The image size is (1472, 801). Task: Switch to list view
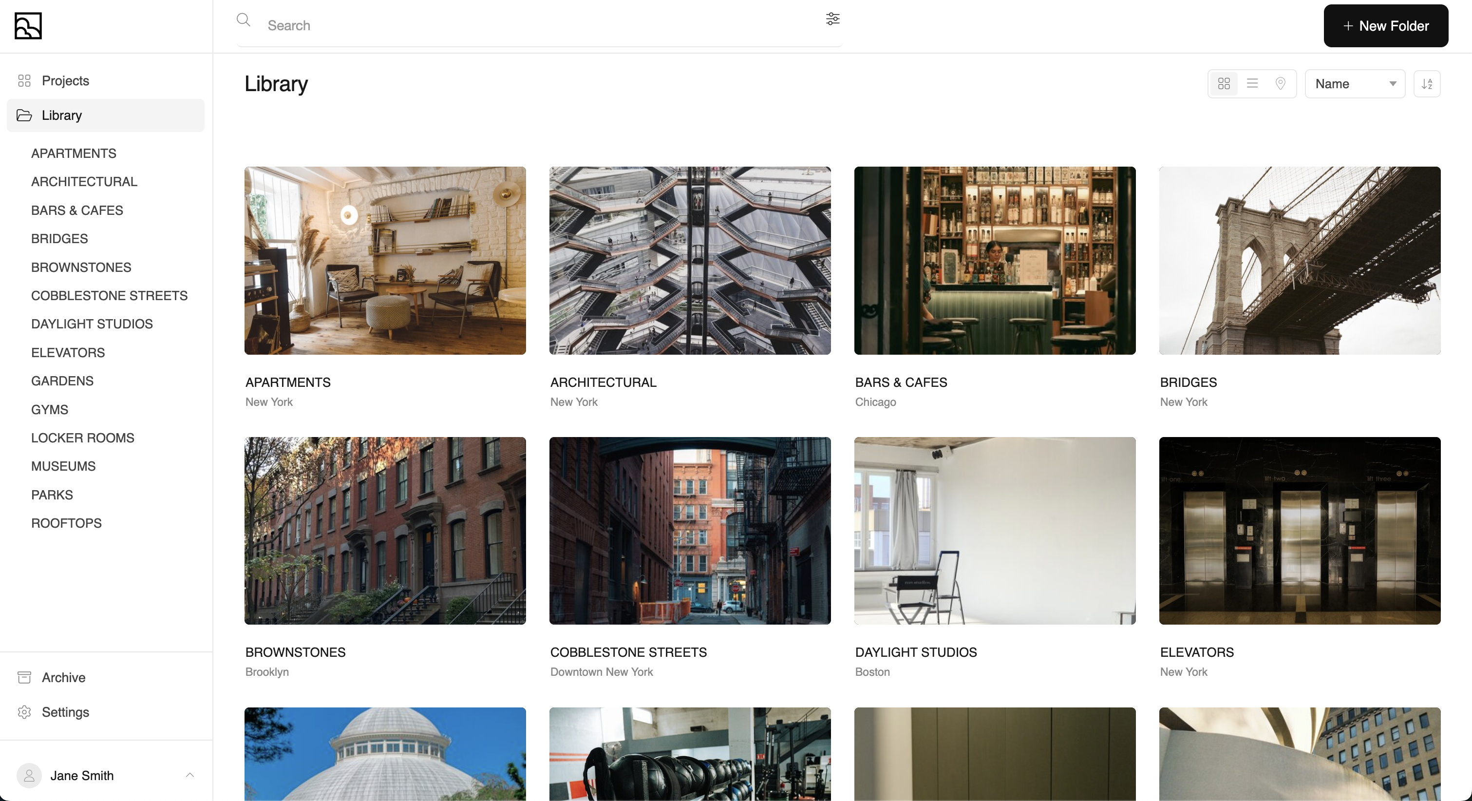click(x=1252, y=84)
